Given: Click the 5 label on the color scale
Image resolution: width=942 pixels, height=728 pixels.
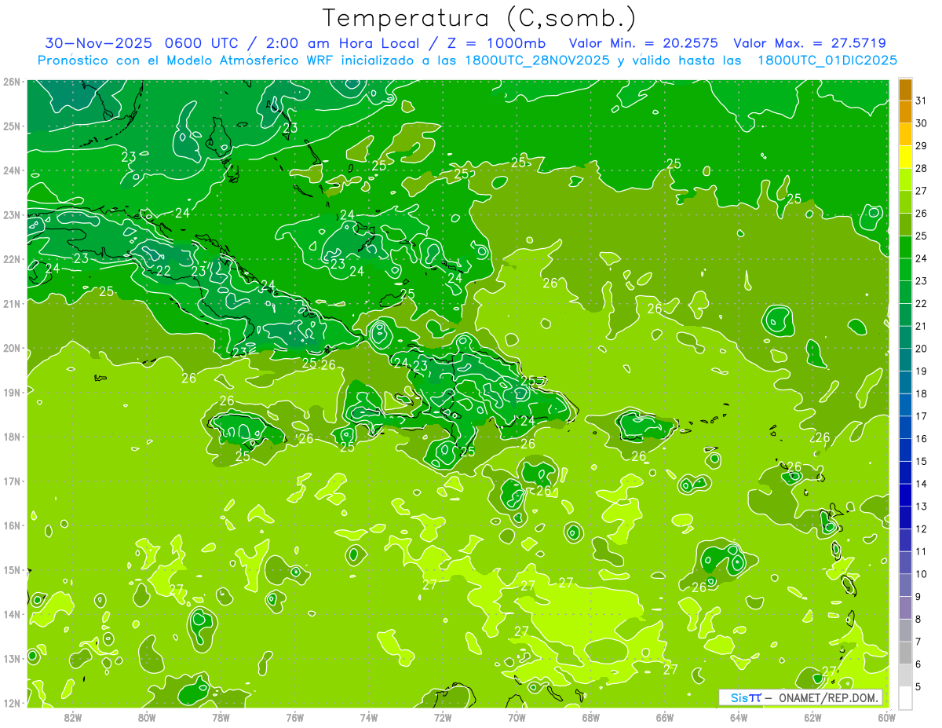Looking at the screenshot, I should coord(918,686).
